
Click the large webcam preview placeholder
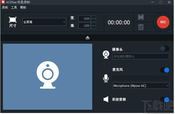(48, 77)
